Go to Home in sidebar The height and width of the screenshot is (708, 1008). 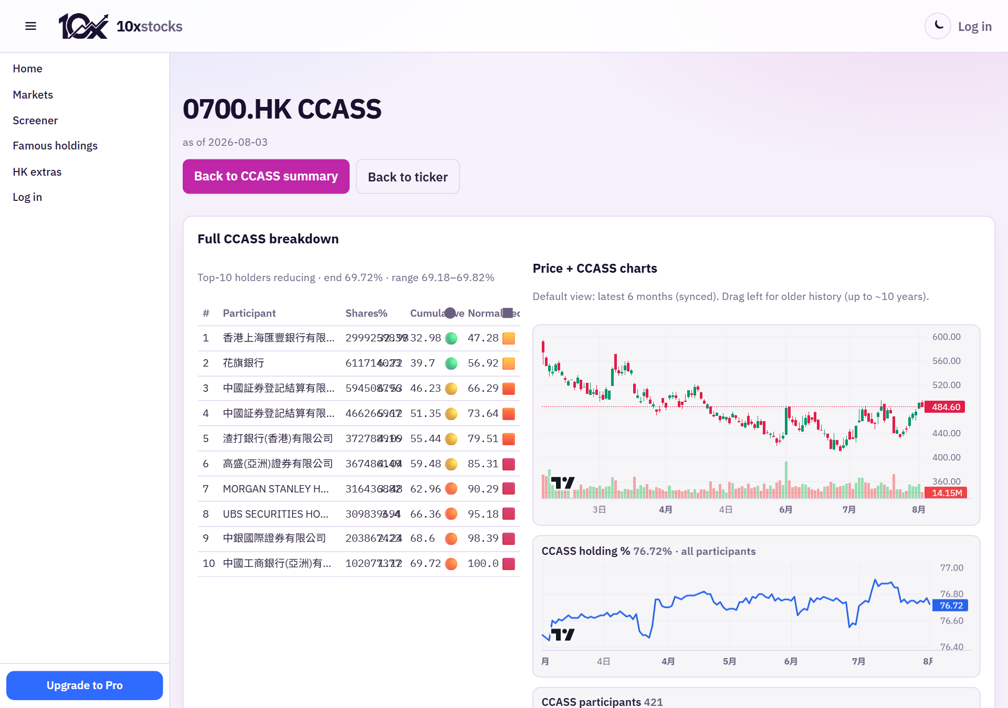click(27, 69)
